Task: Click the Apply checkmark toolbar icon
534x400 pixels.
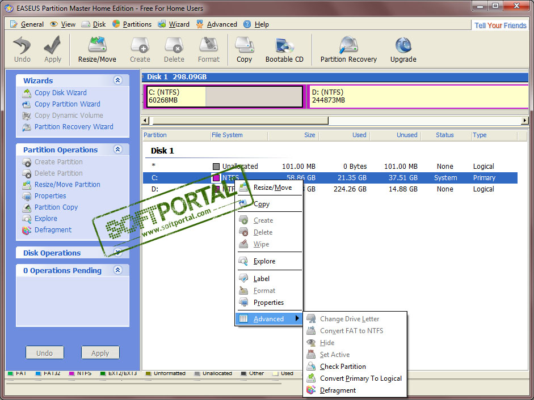Action: click(x=52, y=49)
